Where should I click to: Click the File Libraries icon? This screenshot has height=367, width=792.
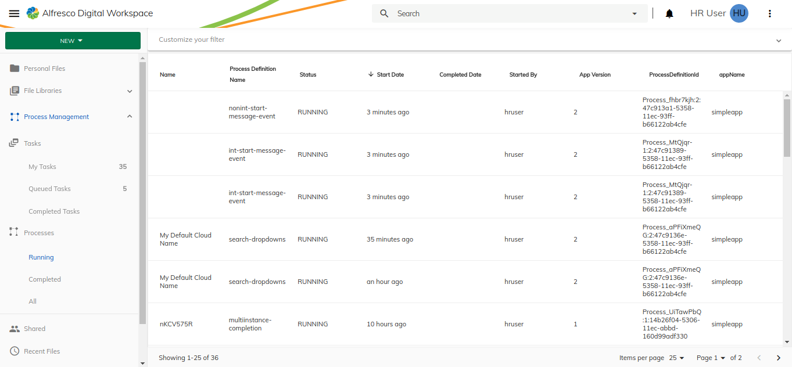[14, 91]
